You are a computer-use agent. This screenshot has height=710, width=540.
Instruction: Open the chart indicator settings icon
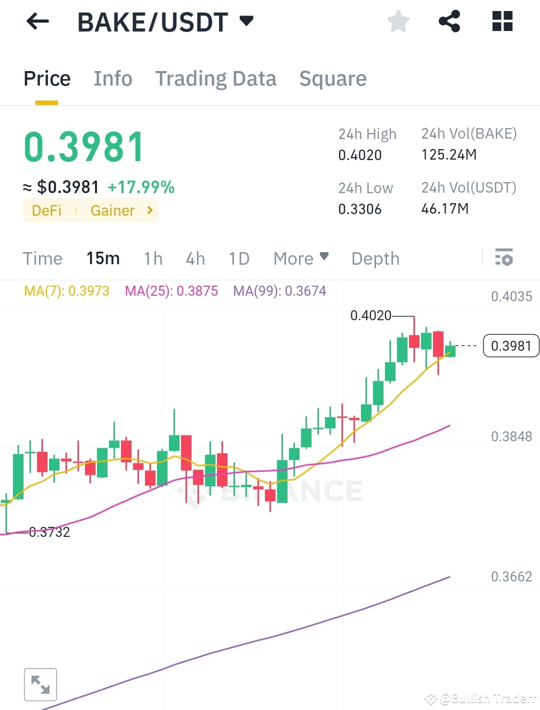point(504,258)
